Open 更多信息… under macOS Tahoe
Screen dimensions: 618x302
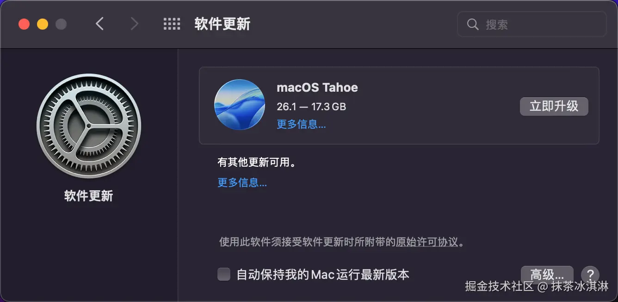(x=301, y=124)
